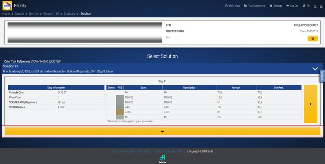Go to Home breadcrumb

(6, 13)
